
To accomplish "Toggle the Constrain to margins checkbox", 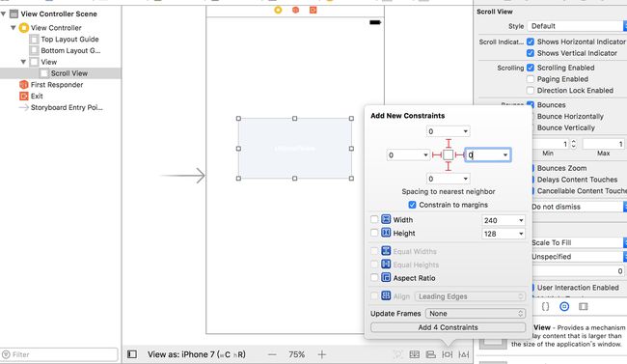I will (412, 205).
